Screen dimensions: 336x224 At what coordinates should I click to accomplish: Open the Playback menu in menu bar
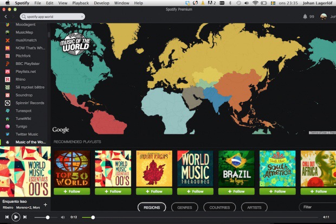click(x=80, y=3)
